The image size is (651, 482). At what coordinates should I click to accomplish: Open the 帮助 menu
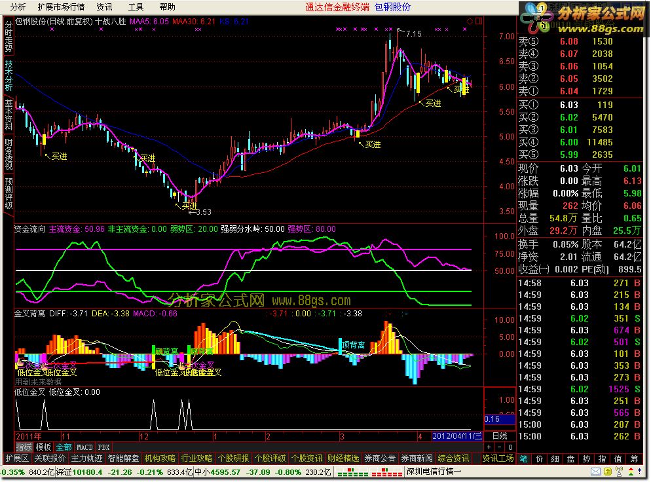(167, 7)
